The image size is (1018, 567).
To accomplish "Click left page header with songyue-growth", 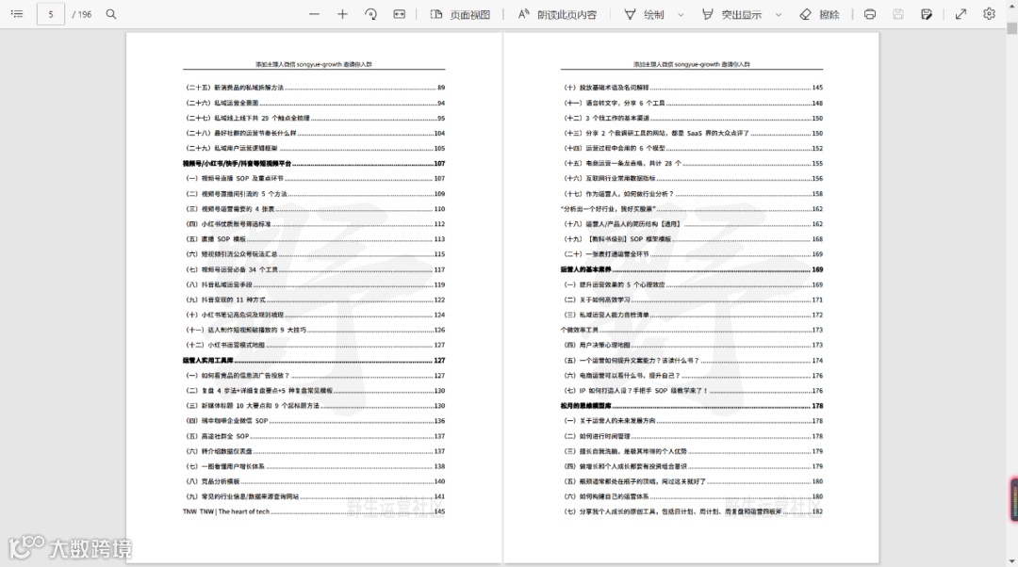I will pyautogui.click(x=314, y=64).
